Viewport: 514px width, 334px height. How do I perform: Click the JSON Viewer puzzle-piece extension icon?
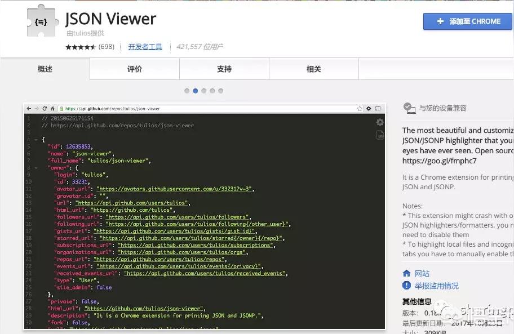click(42, 23)
